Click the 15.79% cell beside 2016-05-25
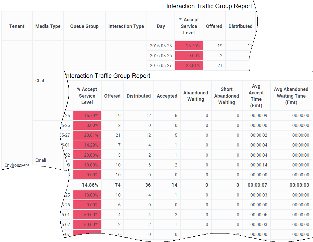313x242 pixels. pyautogui.click(x=189, y=46)
